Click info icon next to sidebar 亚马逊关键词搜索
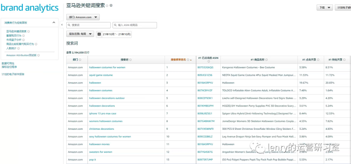 click(28, 31)
